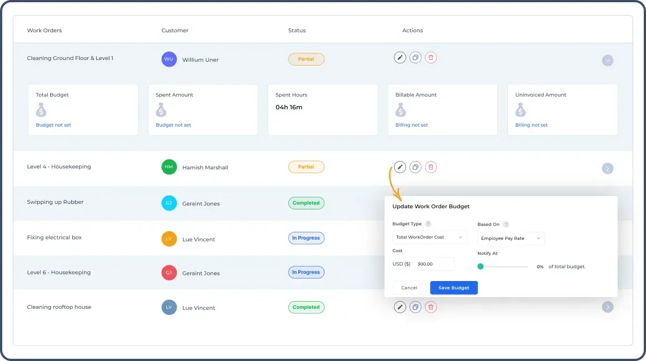Collapse the Cleaning Ground Floor details row
This screenshot has height=361, width=646.
pos(607,60)
